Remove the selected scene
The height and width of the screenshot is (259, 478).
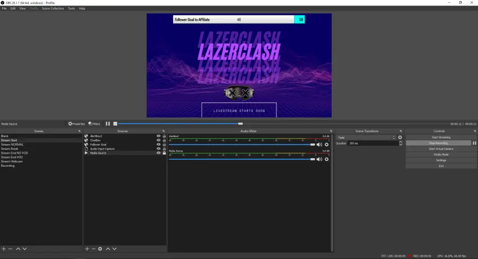pos(10,249)
